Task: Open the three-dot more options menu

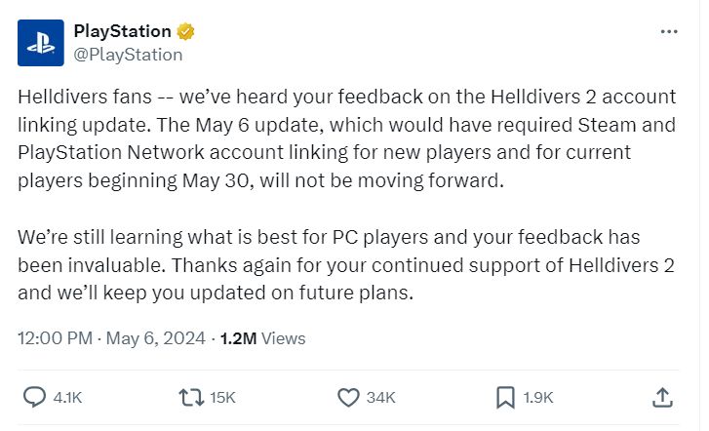Action: [668, 31]
